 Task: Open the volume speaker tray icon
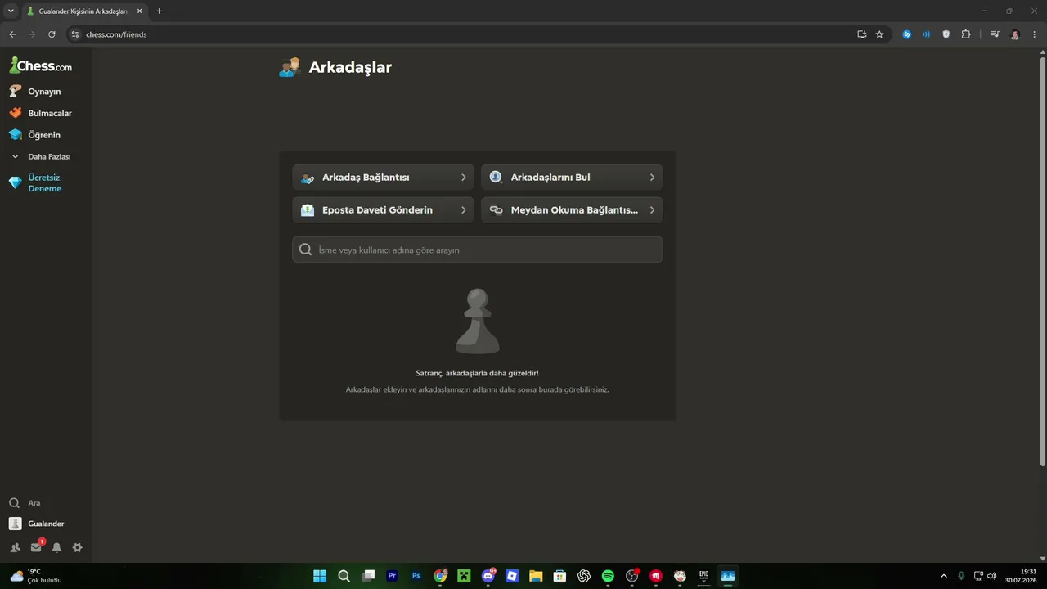[x=992, y=576]
